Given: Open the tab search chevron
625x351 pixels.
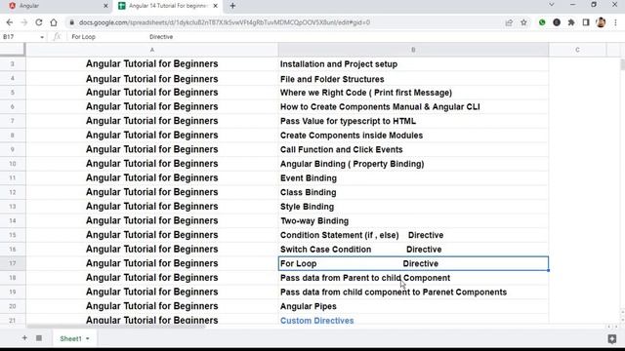Looking at the screenshot, I should [x=552, y=5].
